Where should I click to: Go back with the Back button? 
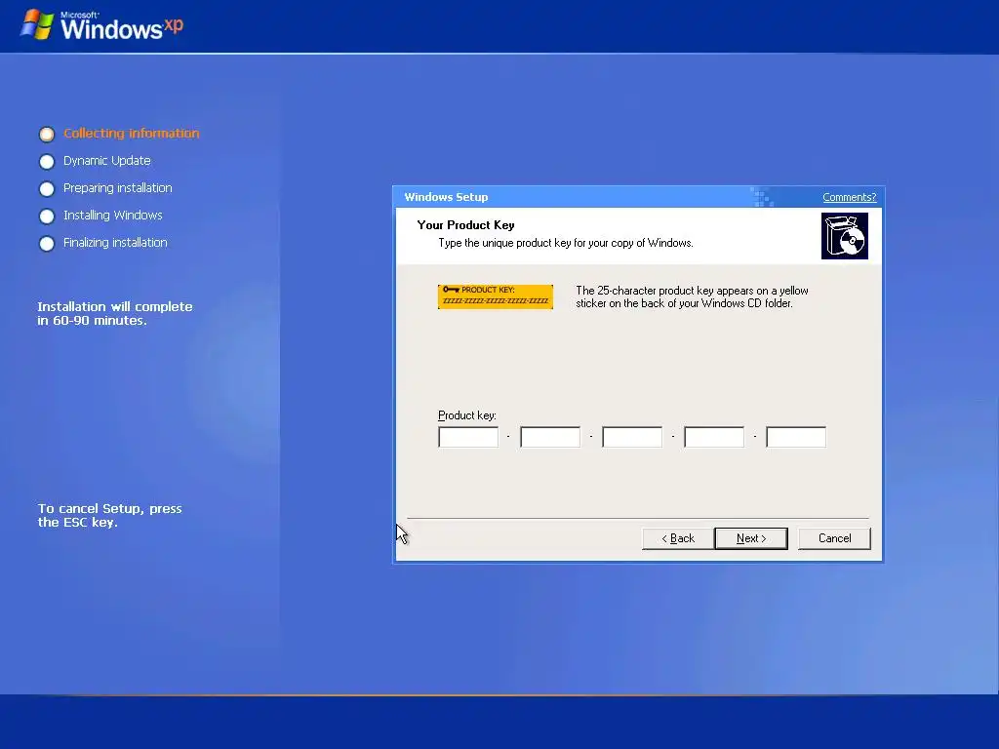pos(678,538)
